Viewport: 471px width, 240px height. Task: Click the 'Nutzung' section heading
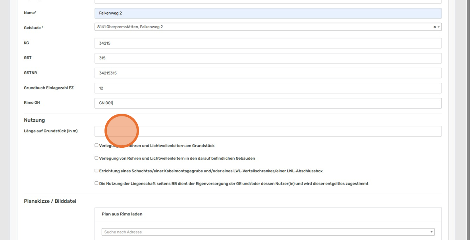pos(35,120)
